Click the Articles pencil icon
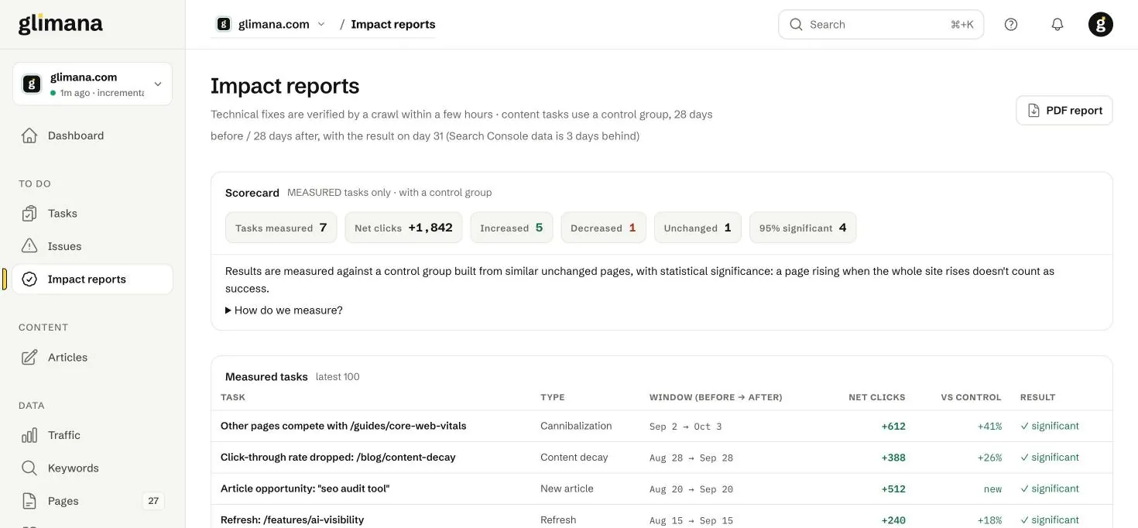This screenshot has height=528, width=1138. pos(29,357)
